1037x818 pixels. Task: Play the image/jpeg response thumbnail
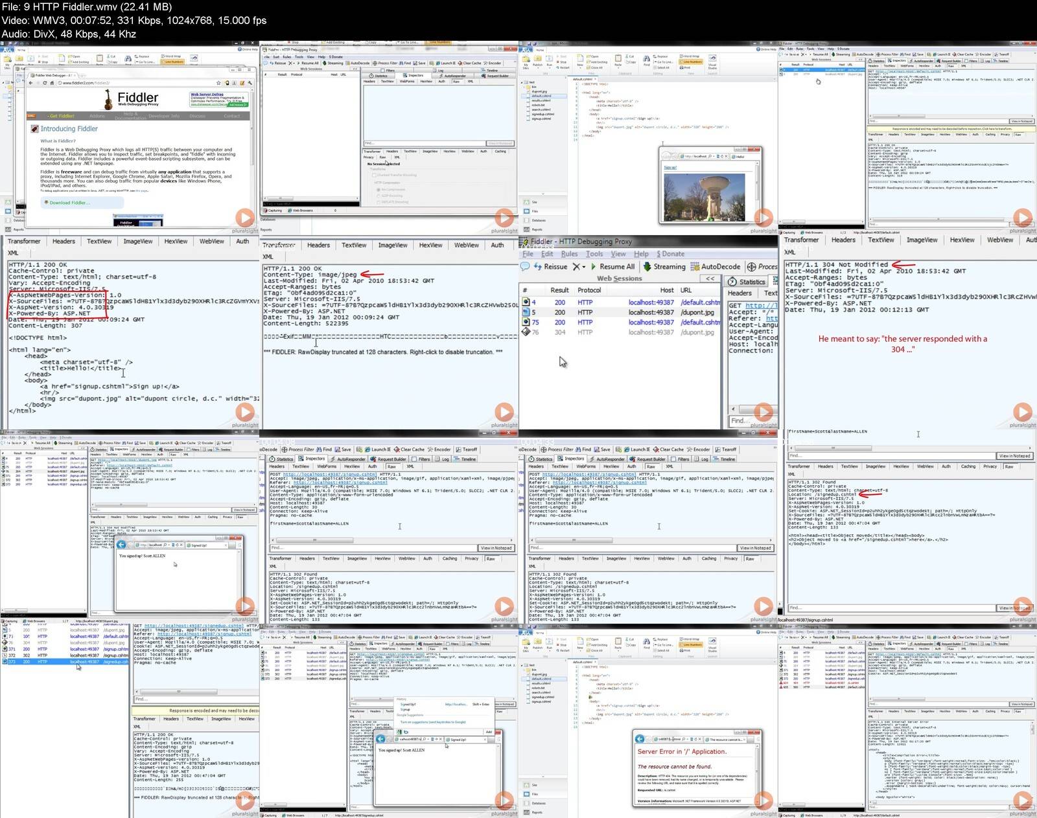click(x=504, y=412)
